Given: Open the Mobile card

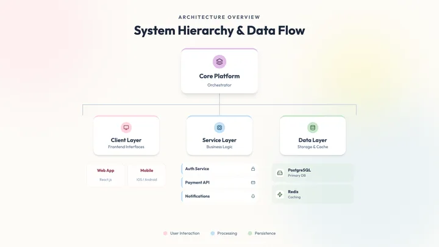Looking at the screenshot, I should pyautogui.click(x=147, y=175).
